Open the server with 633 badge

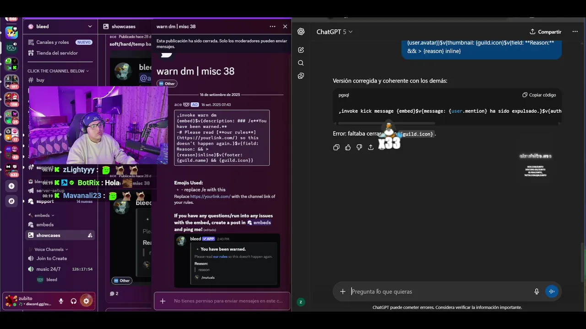[x=11, y=170]
